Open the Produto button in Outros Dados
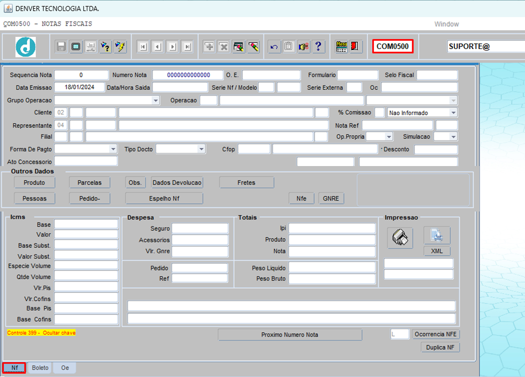 click(35, 183)
